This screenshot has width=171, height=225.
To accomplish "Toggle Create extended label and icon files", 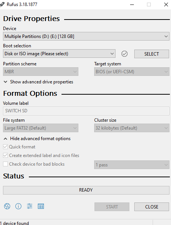I will point(6,156).
